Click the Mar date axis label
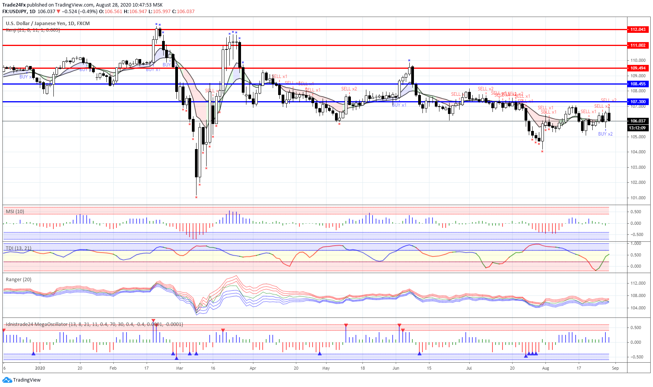Screen dimensions: 653x387 tap(179, 368)
